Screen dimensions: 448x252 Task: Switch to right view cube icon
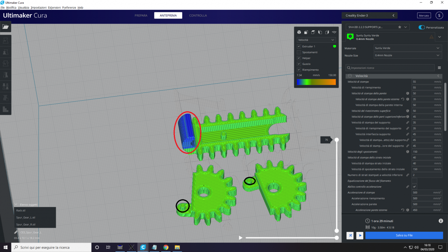pyautogui.click(x=327, y=32)
